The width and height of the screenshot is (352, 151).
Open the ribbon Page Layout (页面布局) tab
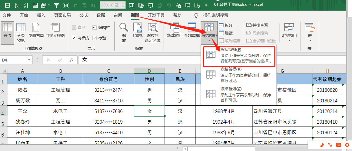tap(62, 15)
